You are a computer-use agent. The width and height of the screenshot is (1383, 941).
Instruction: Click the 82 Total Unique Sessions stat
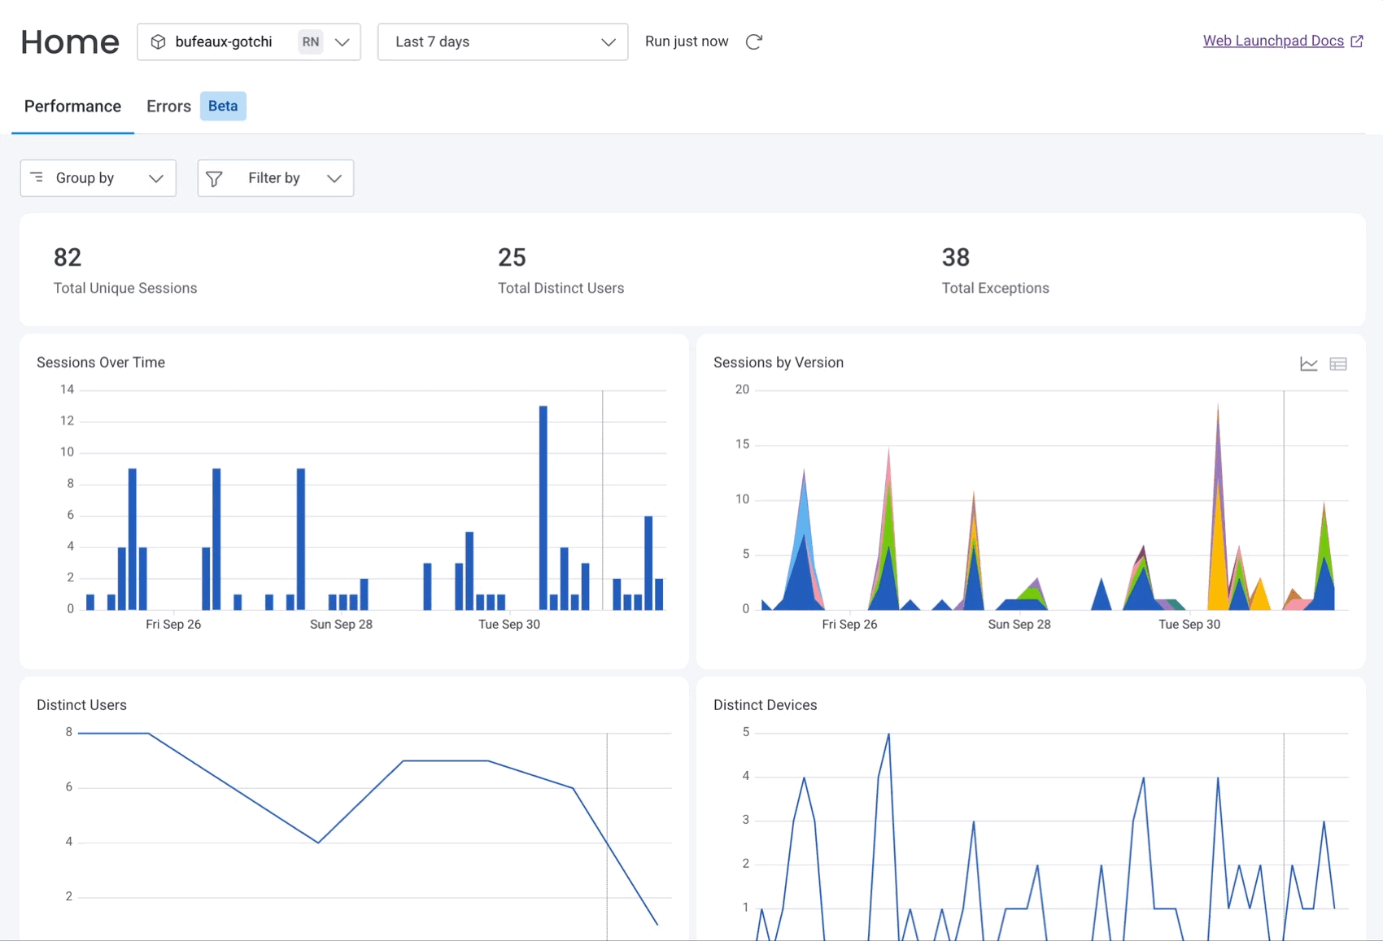[68, 258]
